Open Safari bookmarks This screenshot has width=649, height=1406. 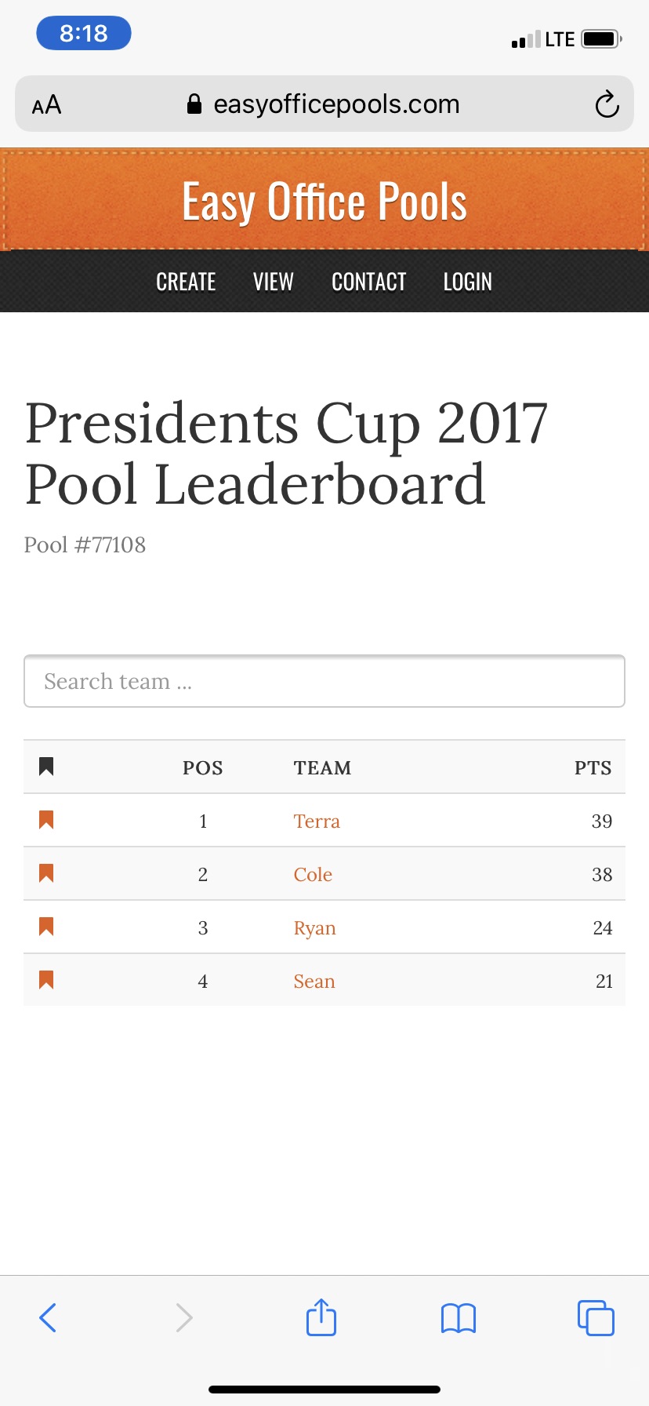459,1317
